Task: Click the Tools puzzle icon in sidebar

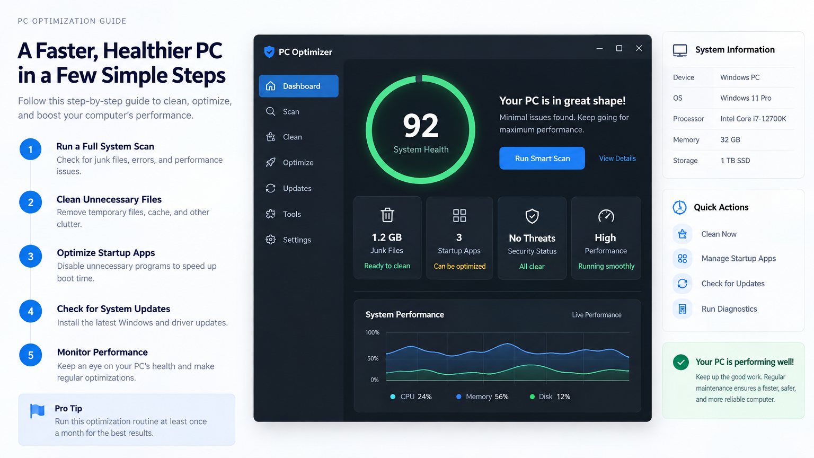Action: 271,214
